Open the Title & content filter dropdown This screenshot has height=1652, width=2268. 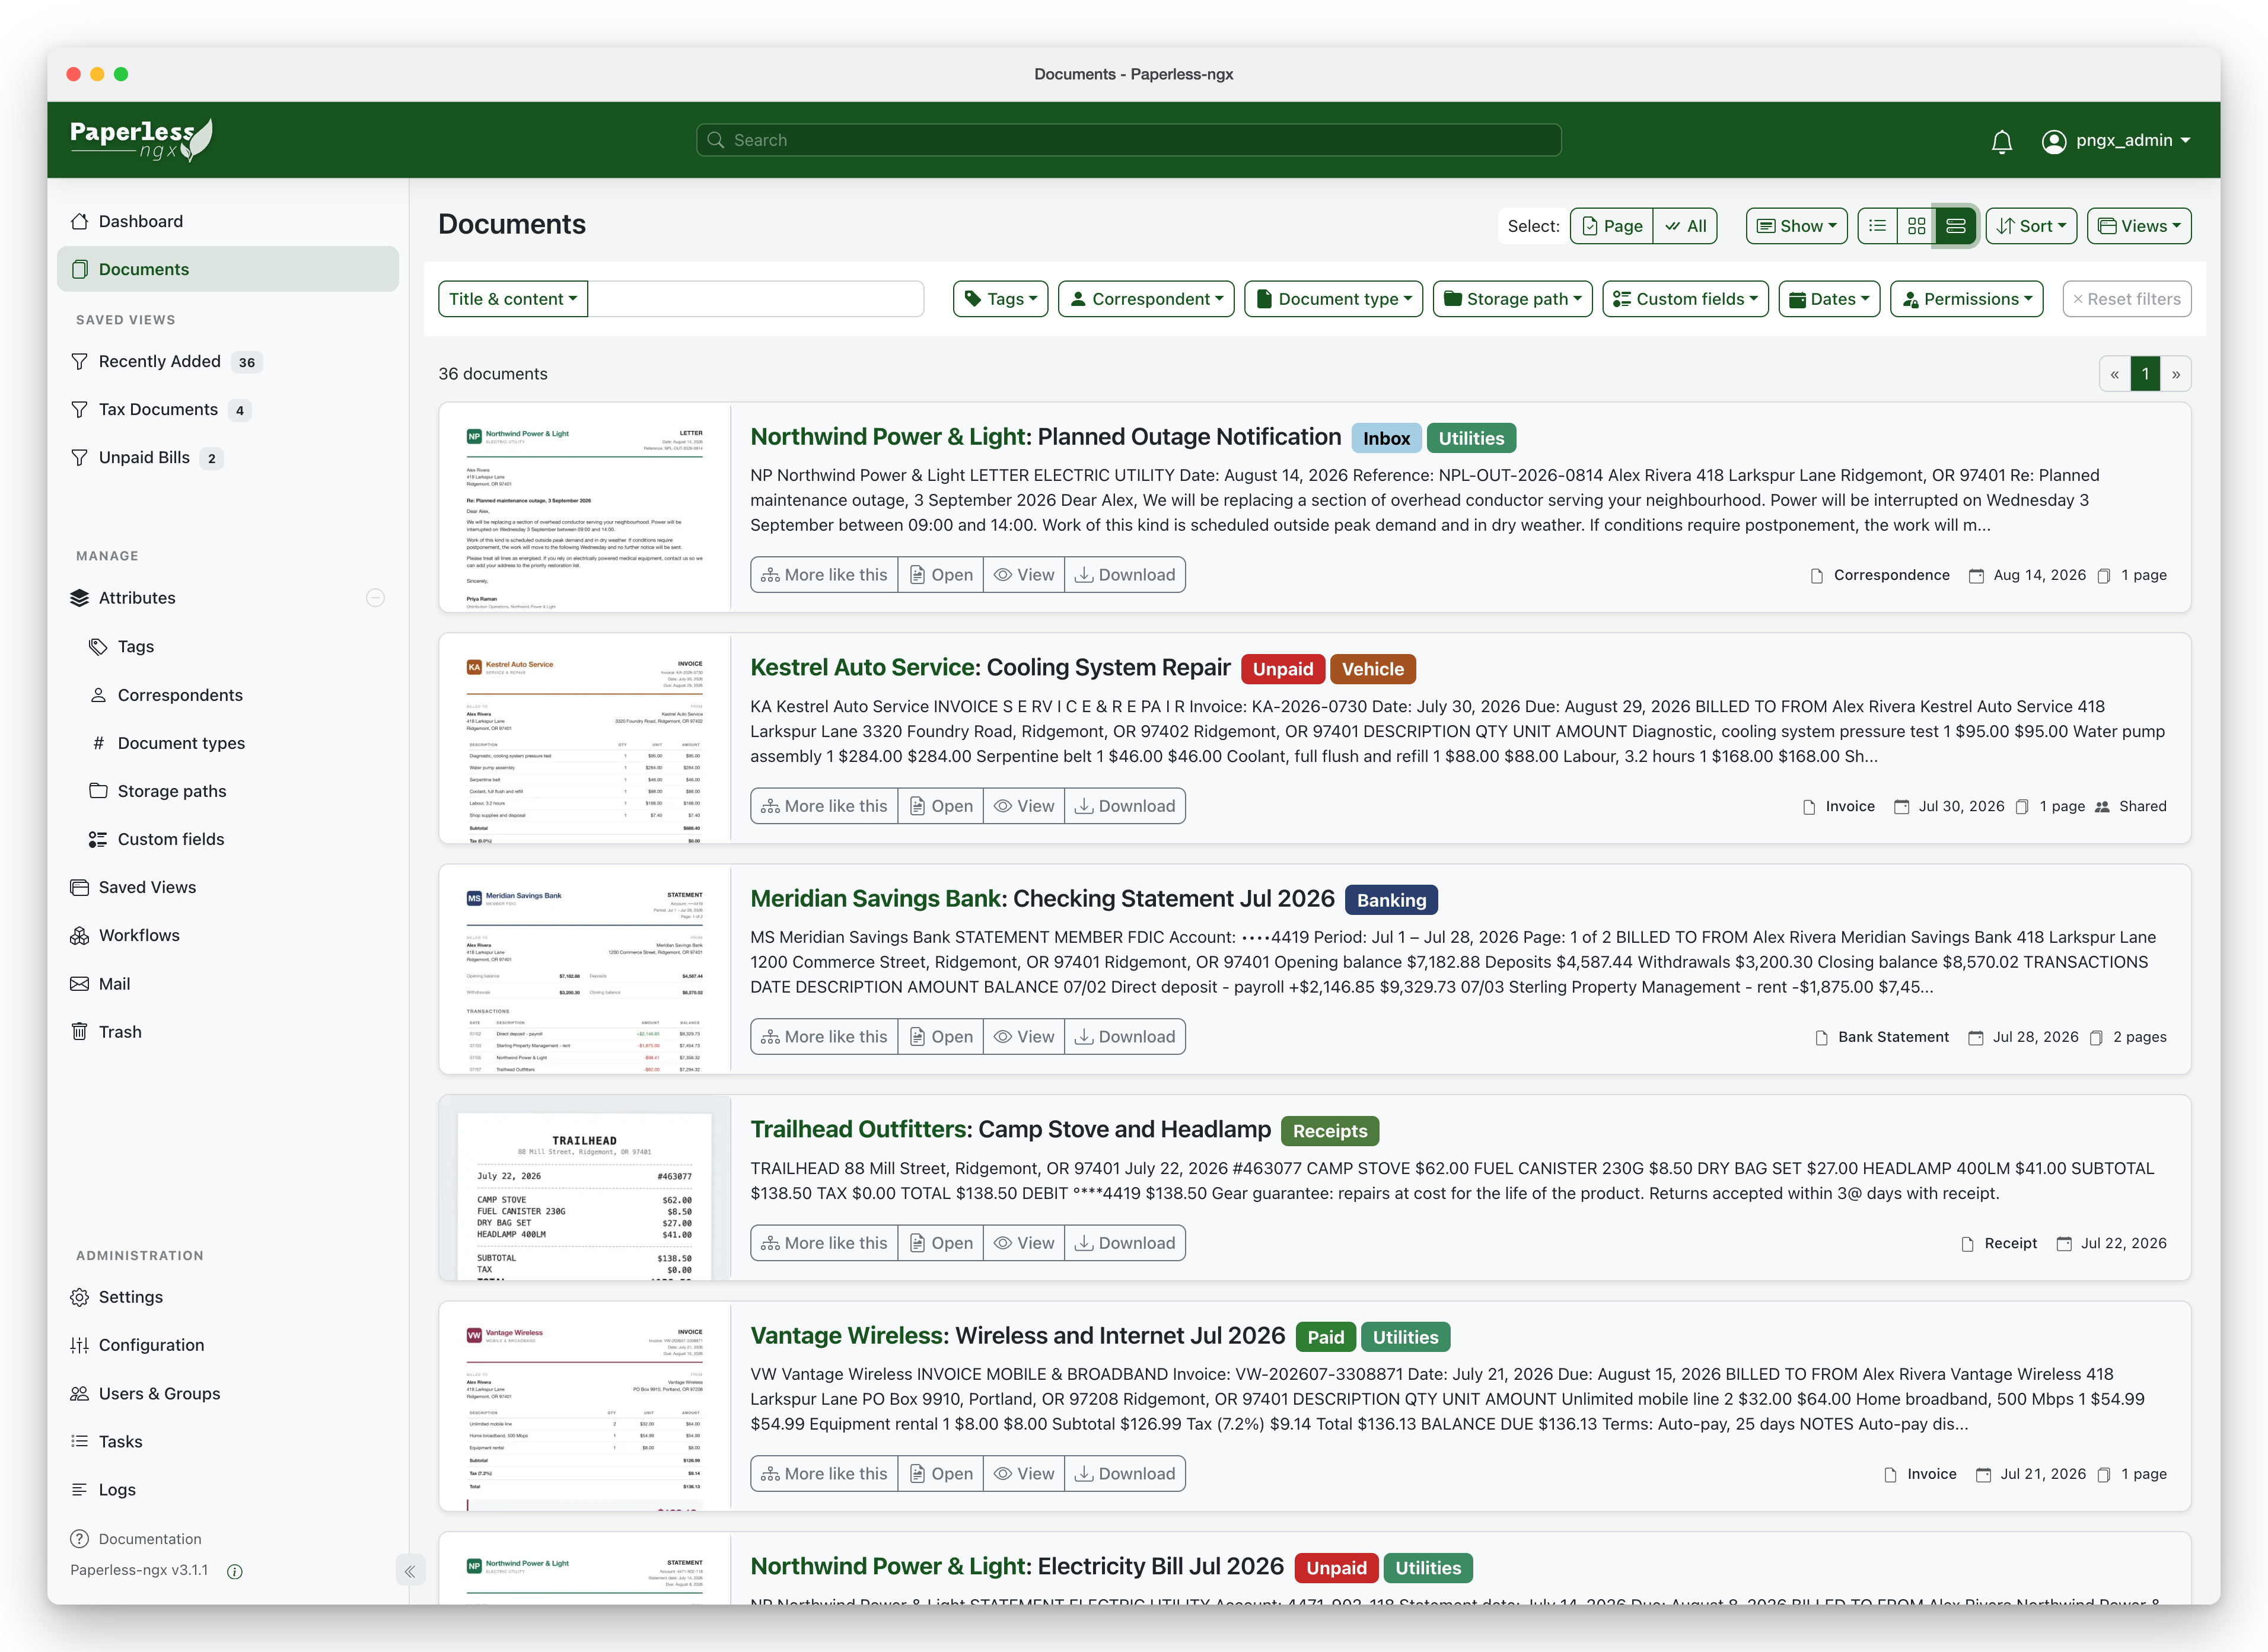(513, 299)
